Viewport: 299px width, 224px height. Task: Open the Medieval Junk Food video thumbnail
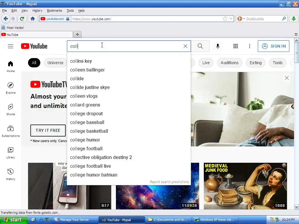click(245, 186)
